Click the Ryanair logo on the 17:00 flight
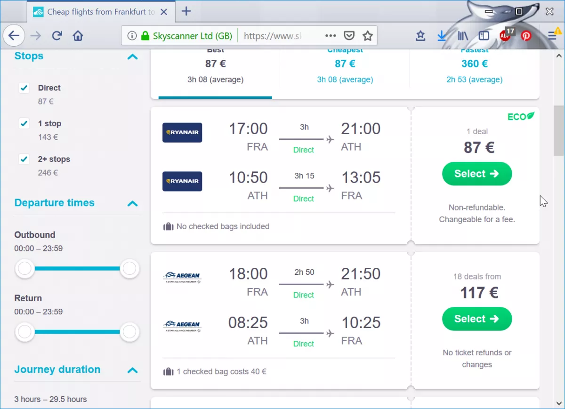Image resolution: width=565 pixels, height=409 pixels. coord(182,132)
